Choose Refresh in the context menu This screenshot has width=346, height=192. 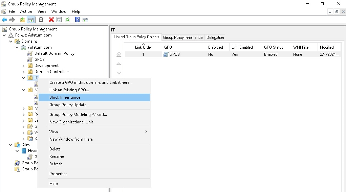[x=94, y=164]
